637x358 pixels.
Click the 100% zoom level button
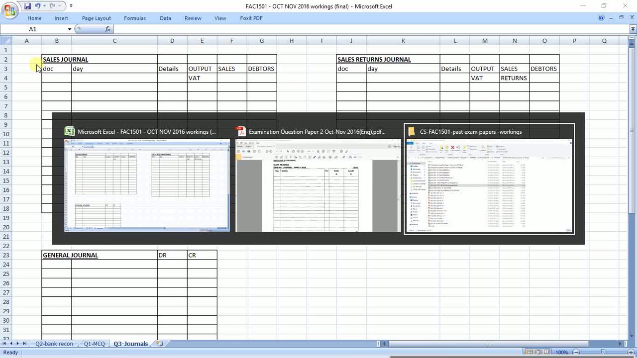tap(562, 353)
